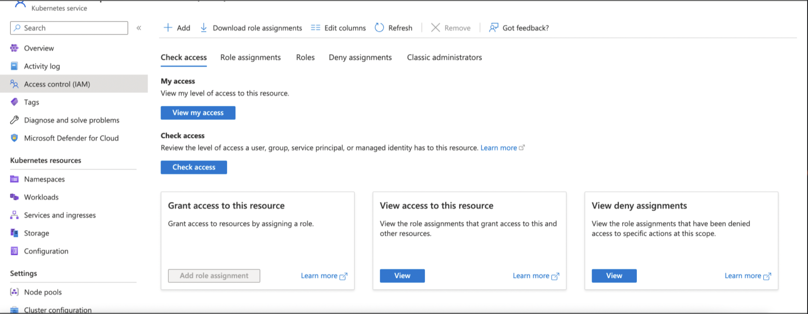Screen dimensions: 808x314
Task: Click the Namespaces icon
Action: point(14,179)
